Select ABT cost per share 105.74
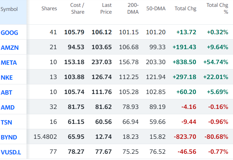Image resolution: width=233 pixels, height=160 pixels. point(74,92)
